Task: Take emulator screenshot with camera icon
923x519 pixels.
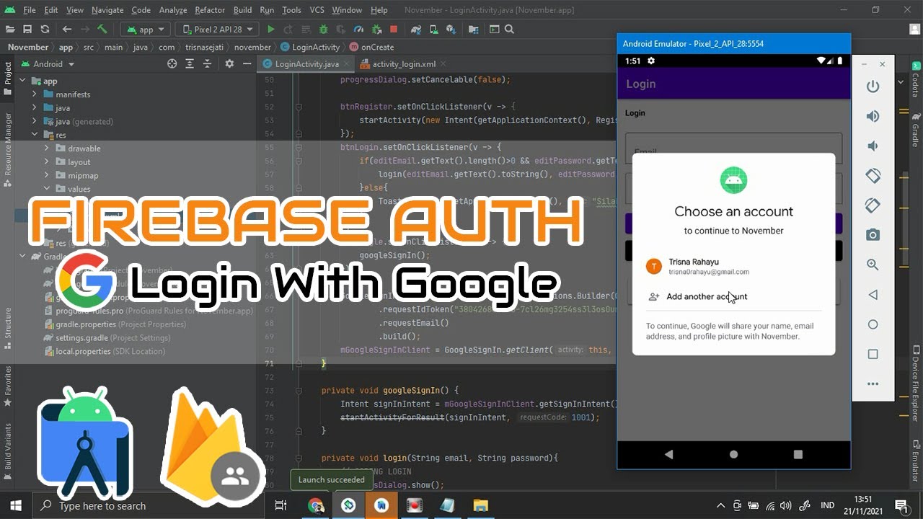Action: pos(873,235)
